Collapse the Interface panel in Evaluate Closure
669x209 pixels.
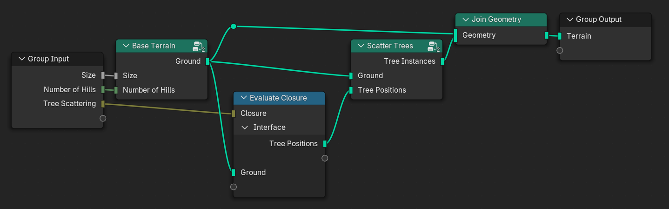245,128
